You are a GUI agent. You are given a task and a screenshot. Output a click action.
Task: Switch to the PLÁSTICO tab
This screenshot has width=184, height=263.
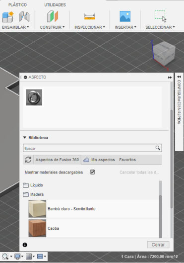[17, 4]
